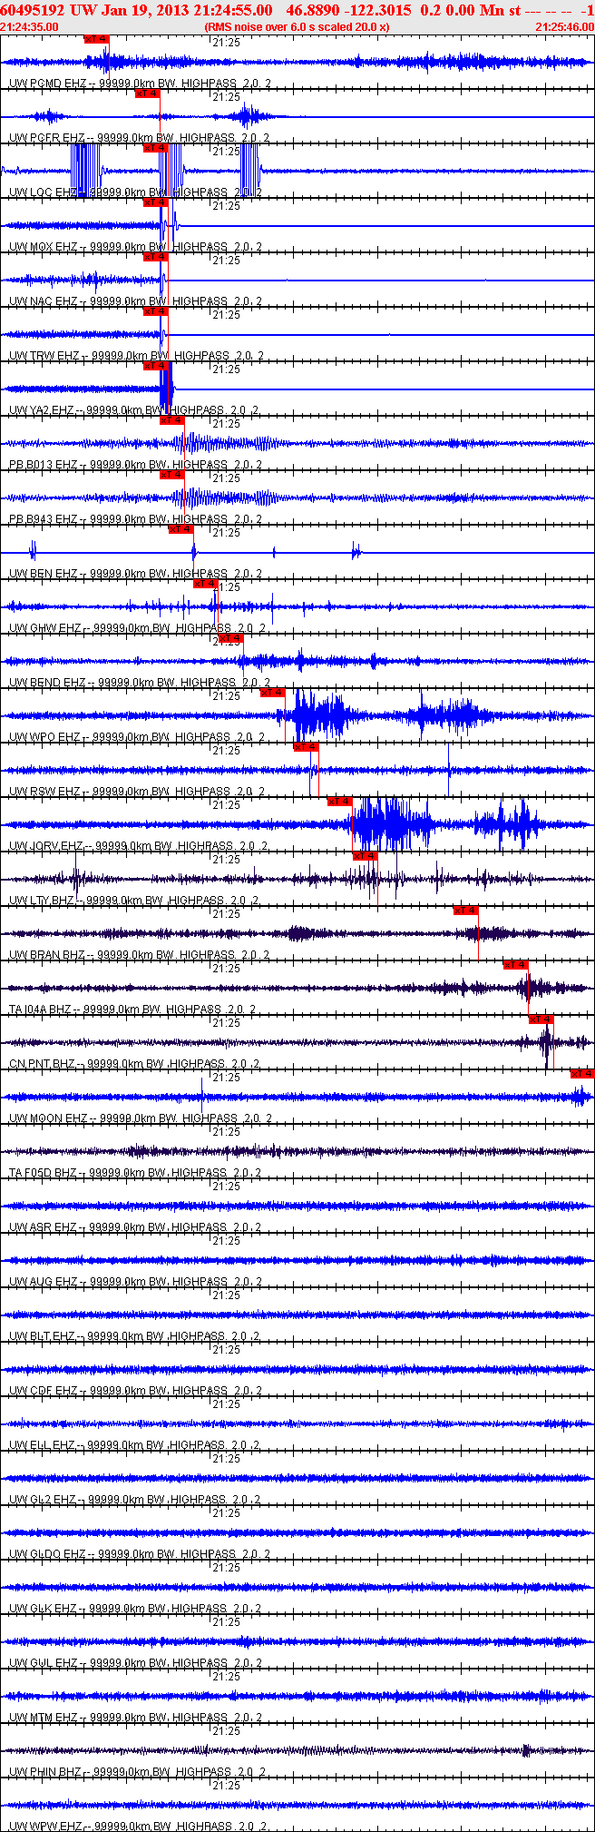Screen dimensions: 595x1832
Task: Select the red pick flag on JORV trace
Action: coord(340,802)
